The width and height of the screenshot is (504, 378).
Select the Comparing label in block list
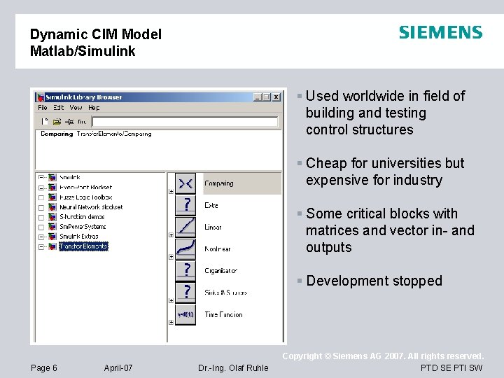pyautogui.click(x=219, y=183)
